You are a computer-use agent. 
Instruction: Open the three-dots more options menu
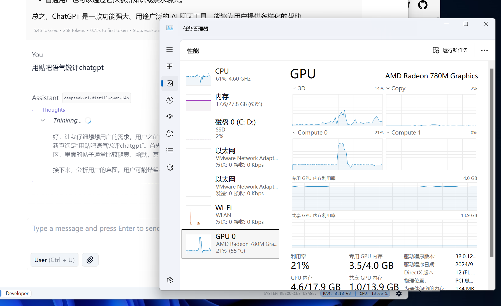pyautogui.click(x=484, y=50)
